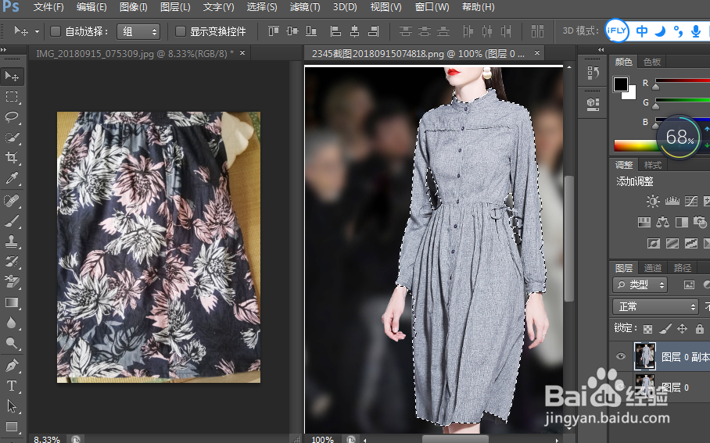Select the Brush tool
The height and width of the screenshot is (443, 710).
(12, 221)
